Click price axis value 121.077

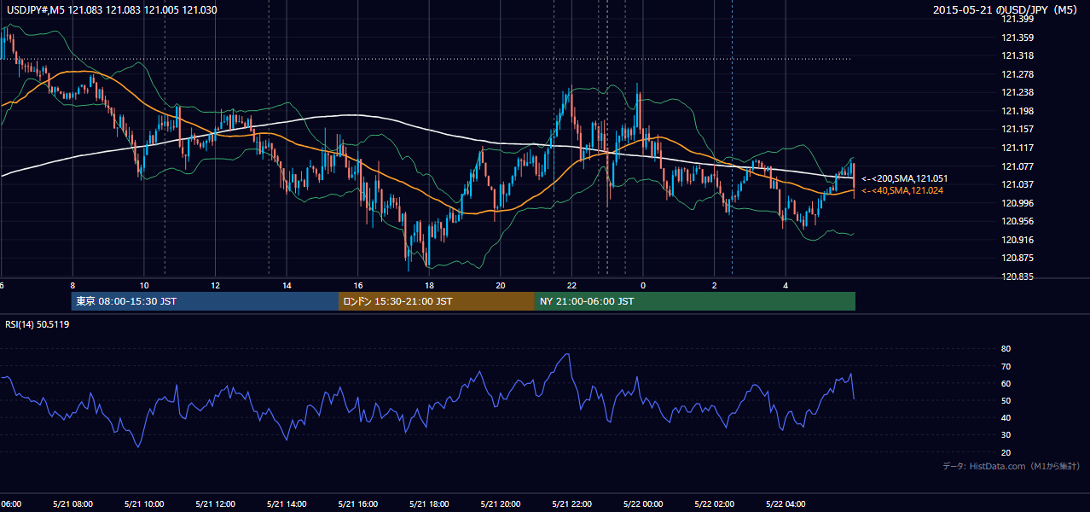click(x=1018, y=166)
